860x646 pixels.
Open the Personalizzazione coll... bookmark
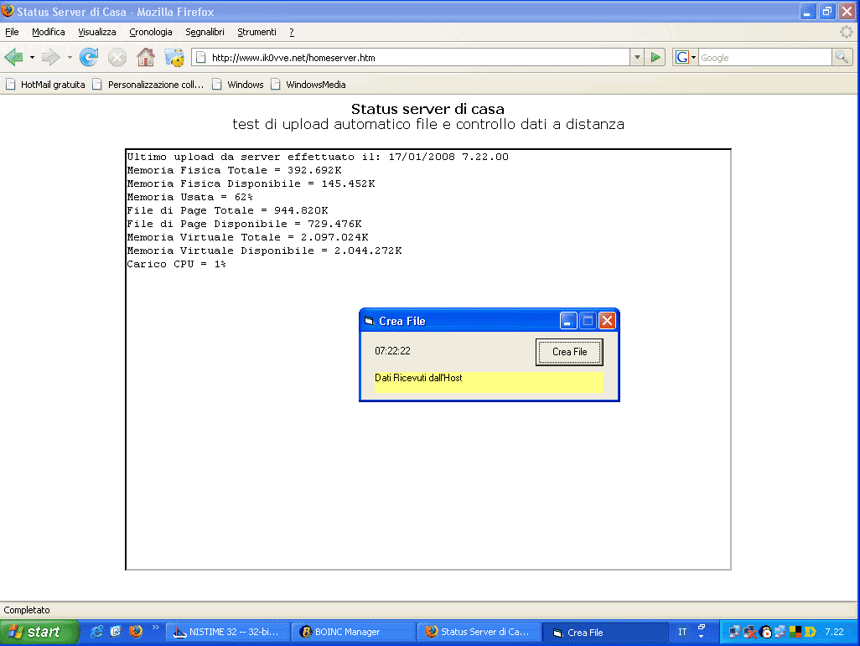pos(148,85)
